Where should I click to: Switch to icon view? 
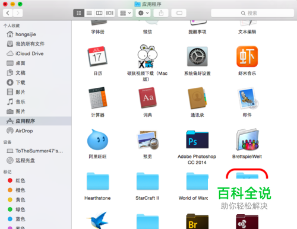click(78, 13)
